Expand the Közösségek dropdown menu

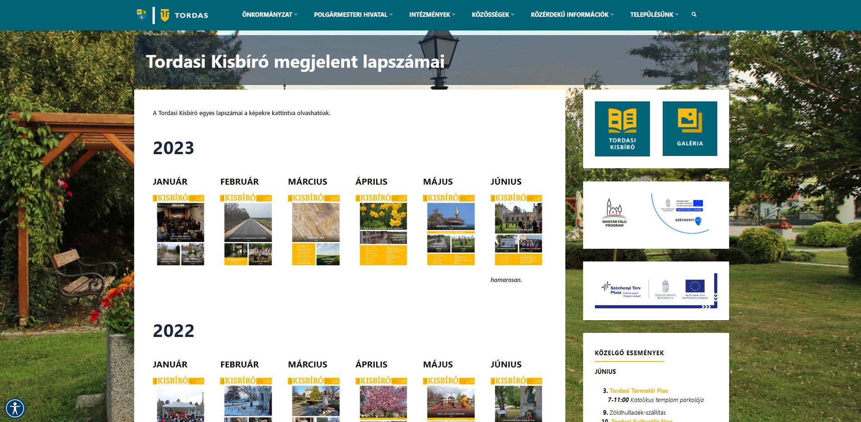(493, 15)
